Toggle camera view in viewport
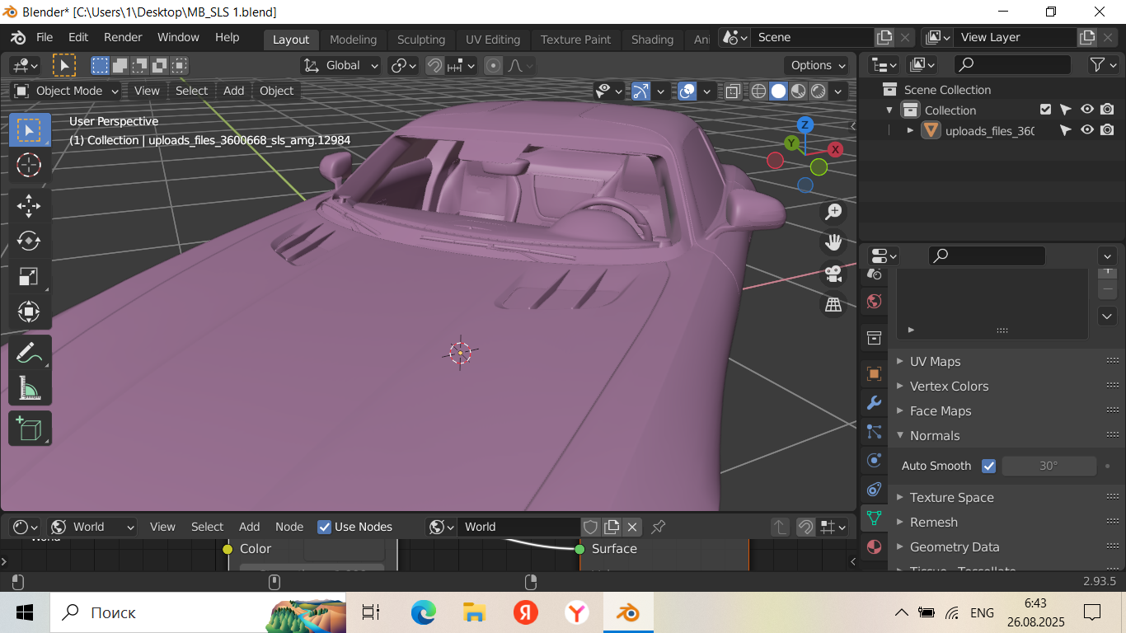This screenshot has height=633, width=1126. coord(833,273)
